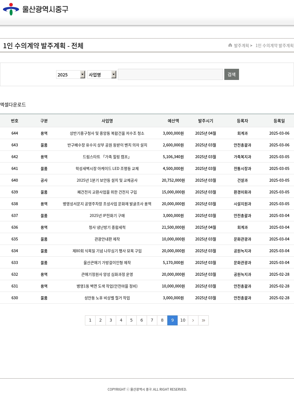Click last page double arrow

click(203, 320)
